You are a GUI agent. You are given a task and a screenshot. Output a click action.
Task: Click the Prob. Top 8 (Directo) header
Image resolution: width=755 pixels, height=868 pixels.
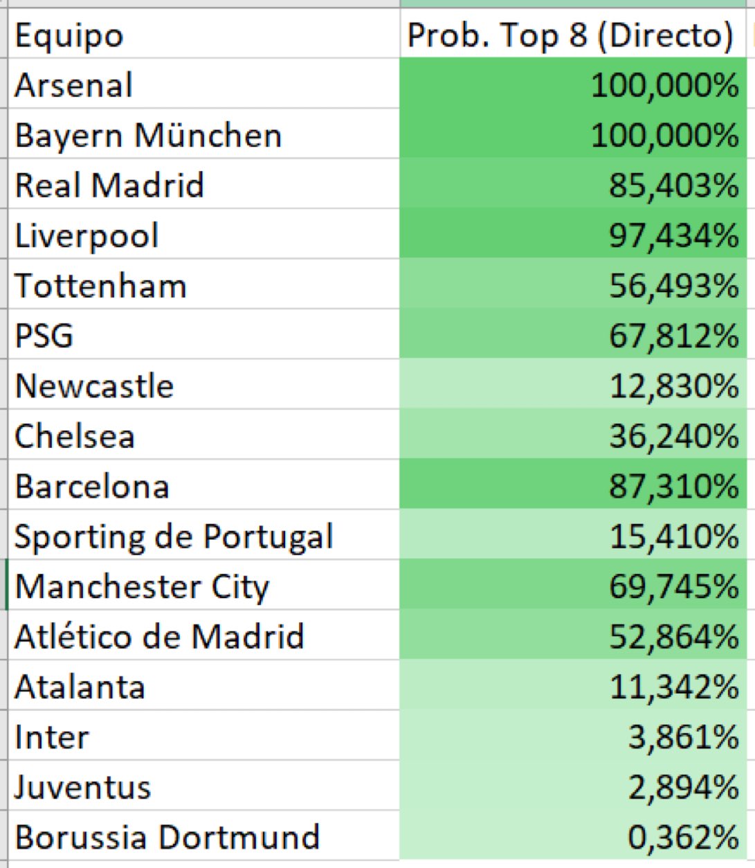click(x=572, y=35)
